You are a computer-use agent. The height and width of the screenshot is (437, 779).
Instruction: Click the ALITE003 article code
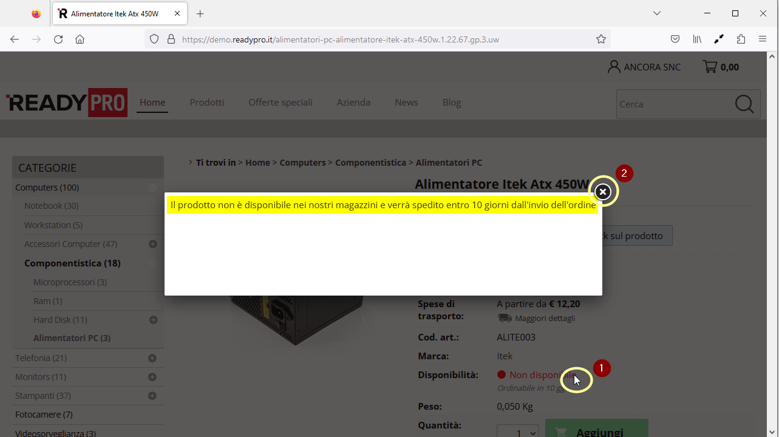point(516,337)
